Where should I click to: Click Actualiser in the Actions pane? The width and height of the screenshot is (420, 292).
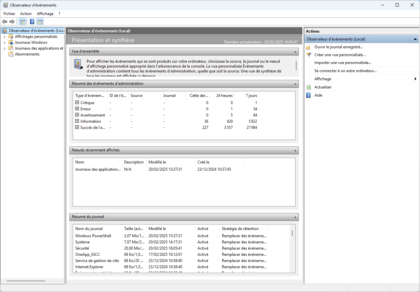point(323,87)
